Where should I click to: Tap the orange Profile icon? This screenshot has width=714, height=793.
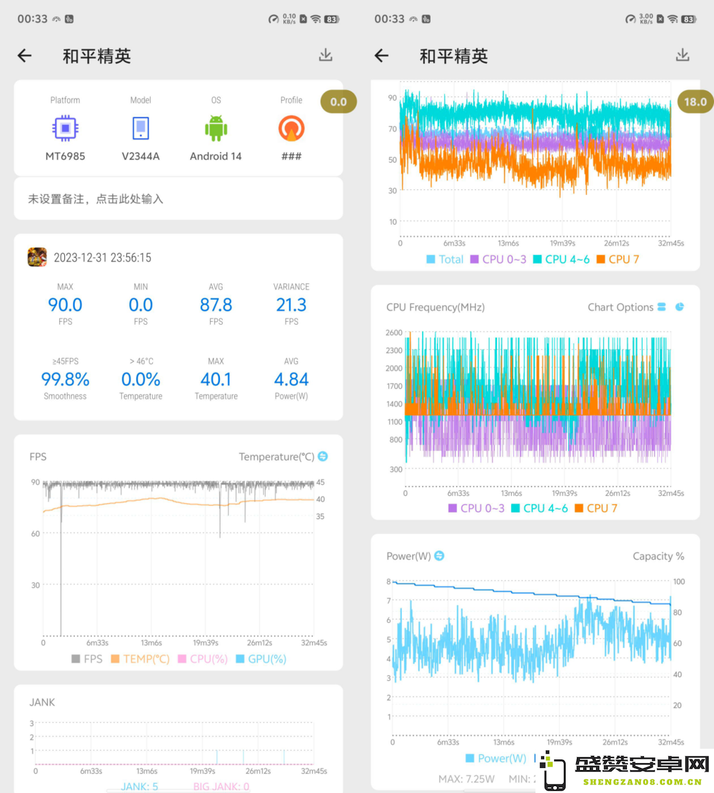(291, 128)
